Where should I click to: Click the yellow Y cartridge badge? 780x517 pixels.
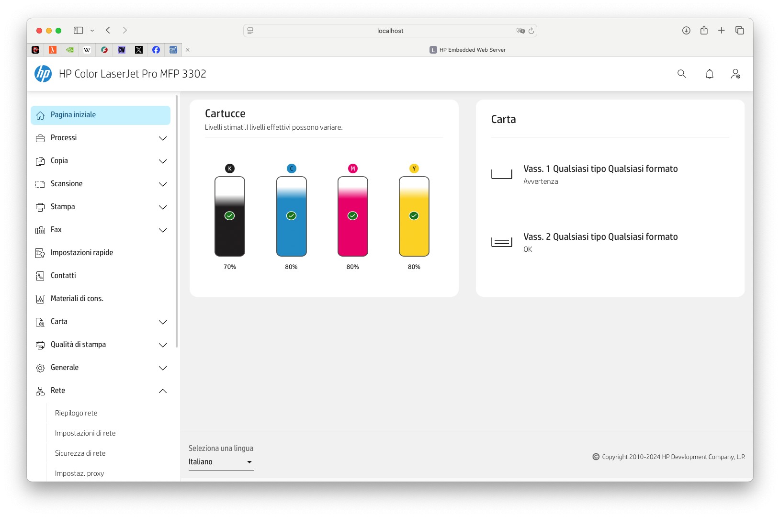[414, 169]
